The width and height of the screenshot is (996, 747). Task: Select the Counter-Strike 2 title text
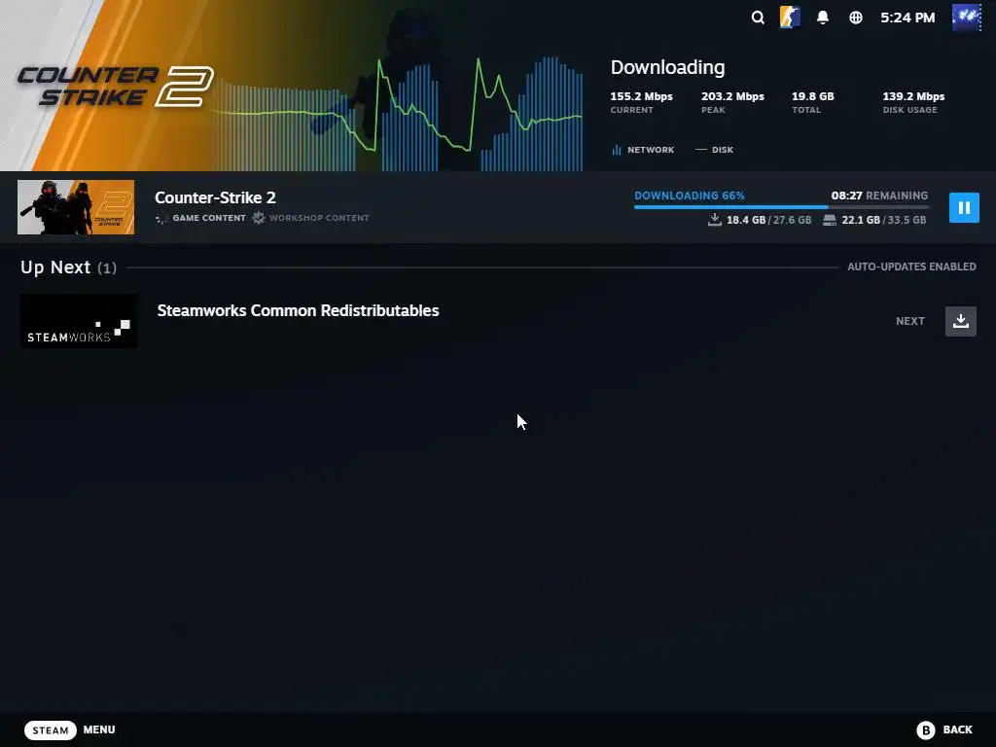(x=215, y=197)
